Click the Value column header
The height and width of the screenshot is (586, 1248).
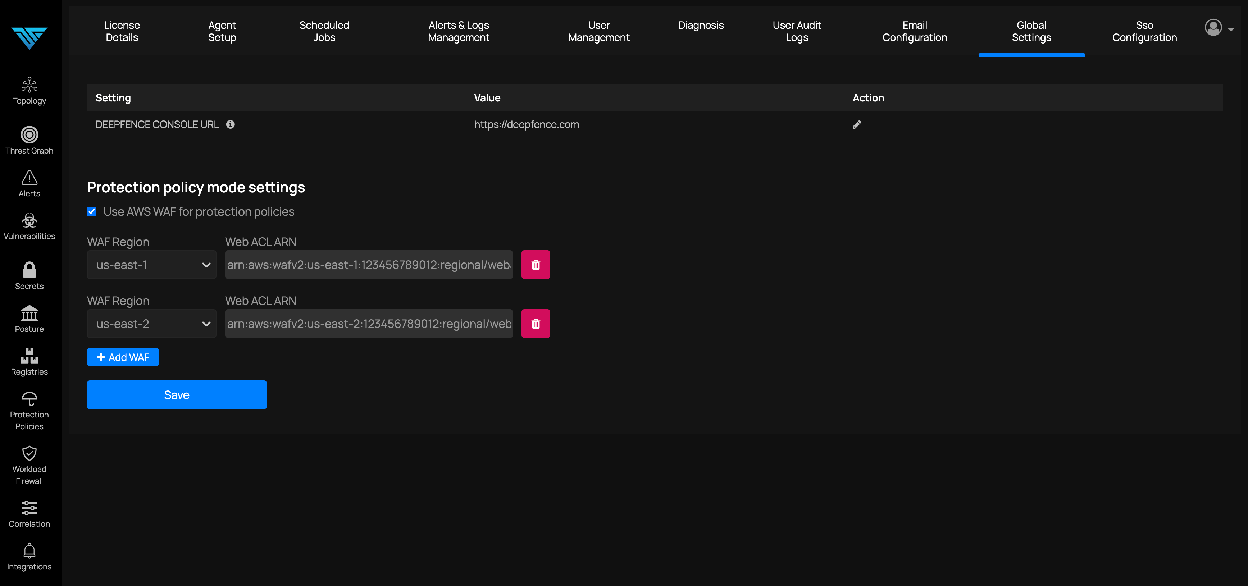coord(487,98)
